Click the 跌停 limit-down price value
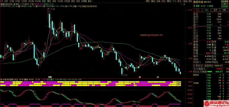 tap(227, 42)
